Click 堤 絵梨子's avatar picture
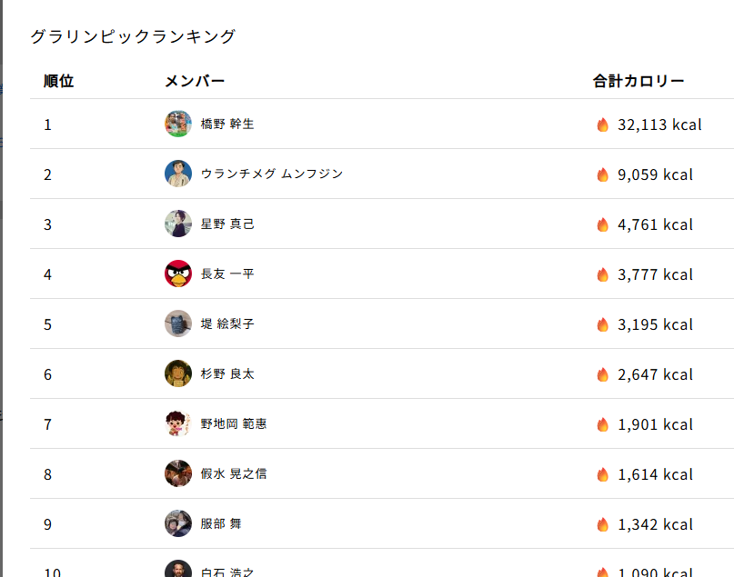The image size is (734, 577). point(178,323)
